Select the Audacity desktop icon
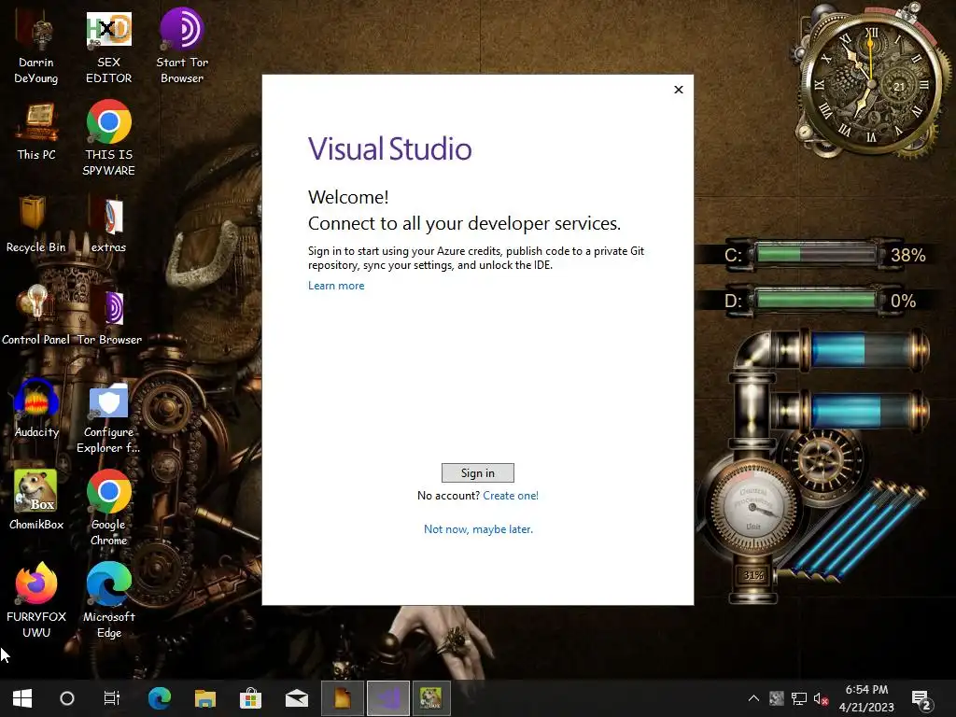Image resolution: width=956 pixels, height=717 pixels. tap(36, 409)
